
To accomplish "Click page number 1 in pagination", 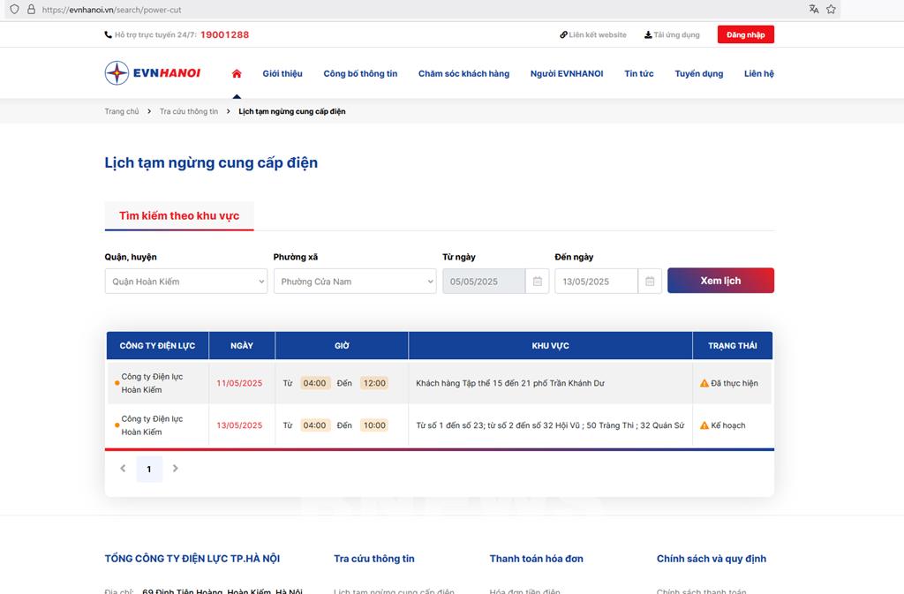I will point(148,469).
